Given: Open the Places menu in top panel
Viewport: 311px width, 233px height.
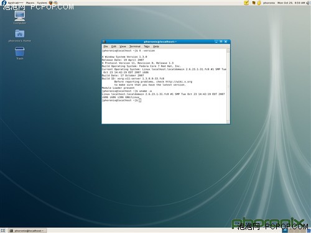Looking at the screenshot, I should (30, 2).
